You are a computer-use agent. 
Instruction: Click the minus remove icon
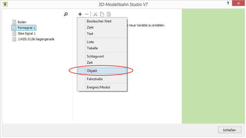(x=87, y=14)
